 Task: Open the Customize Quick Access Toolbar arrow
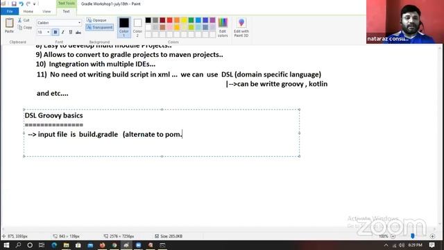pos(34,4)
